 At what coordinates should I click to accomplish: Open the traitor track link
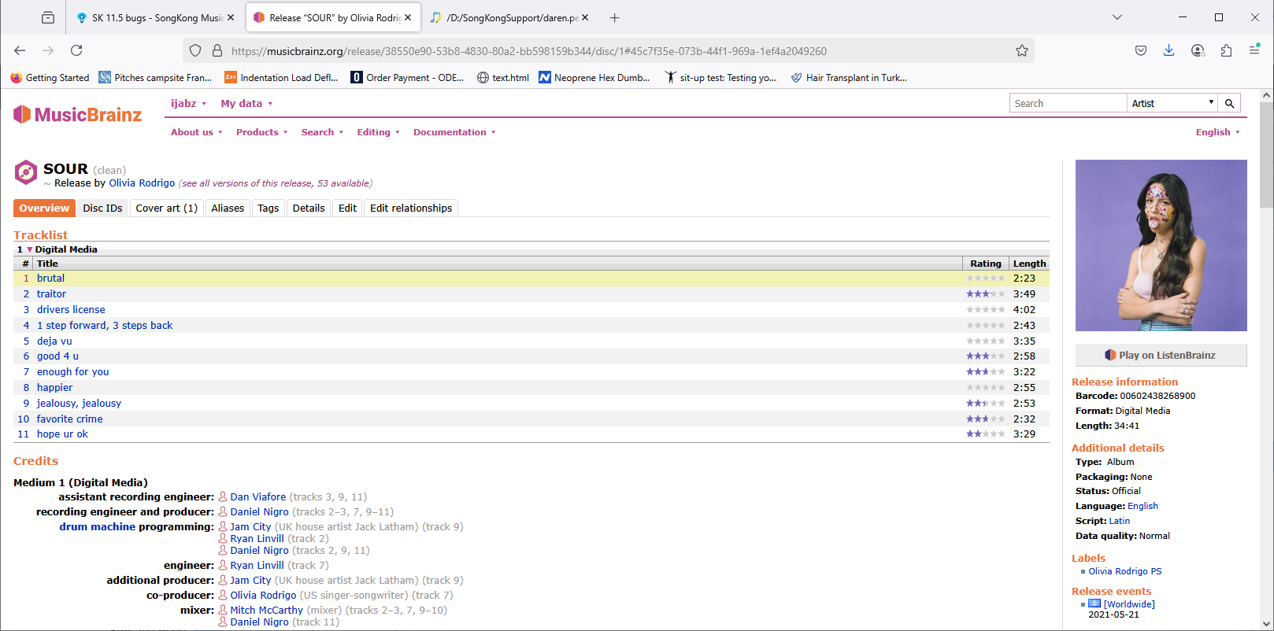51,294
